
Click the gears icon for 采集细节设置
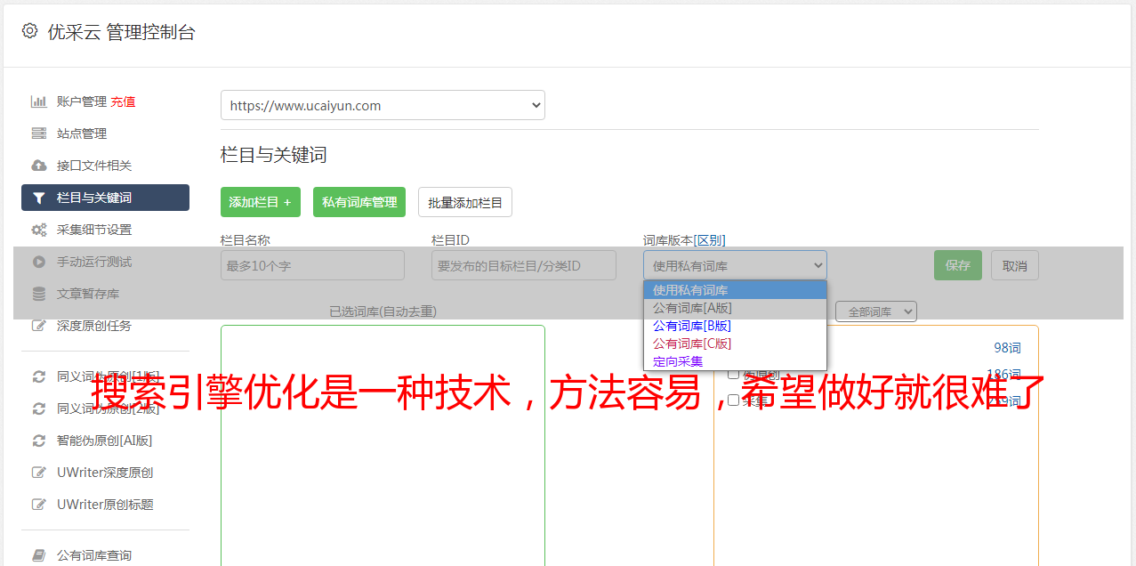point(38,230)
